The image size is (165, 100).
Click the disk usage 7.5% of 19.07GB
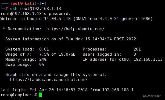[57, 54]
